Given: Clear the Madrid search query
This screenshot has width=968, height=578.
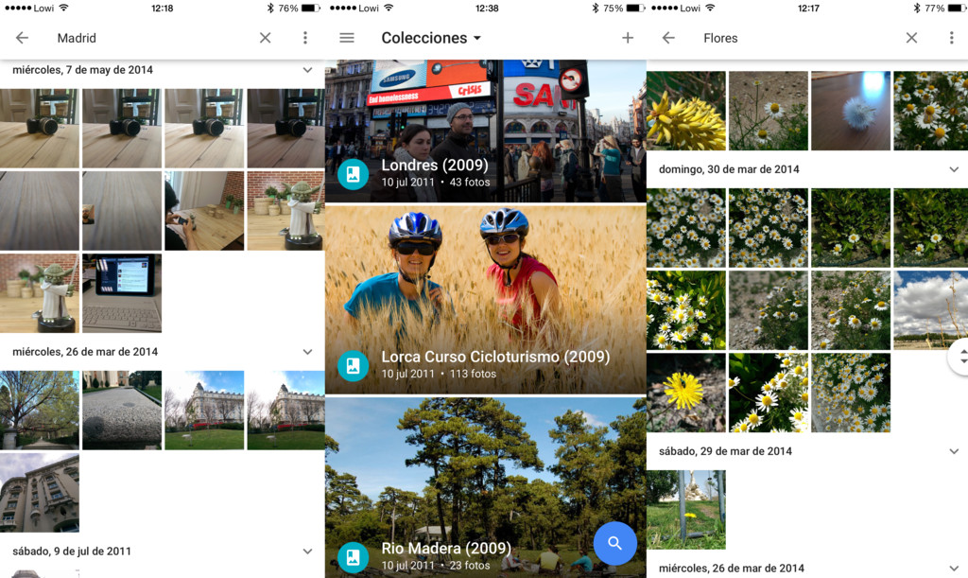Looking at the screenshot, I should [x=266, y=38].
